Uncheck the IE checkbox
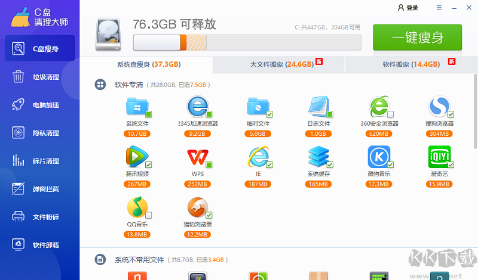Screen dimensions: 478x280 (269, 165)
